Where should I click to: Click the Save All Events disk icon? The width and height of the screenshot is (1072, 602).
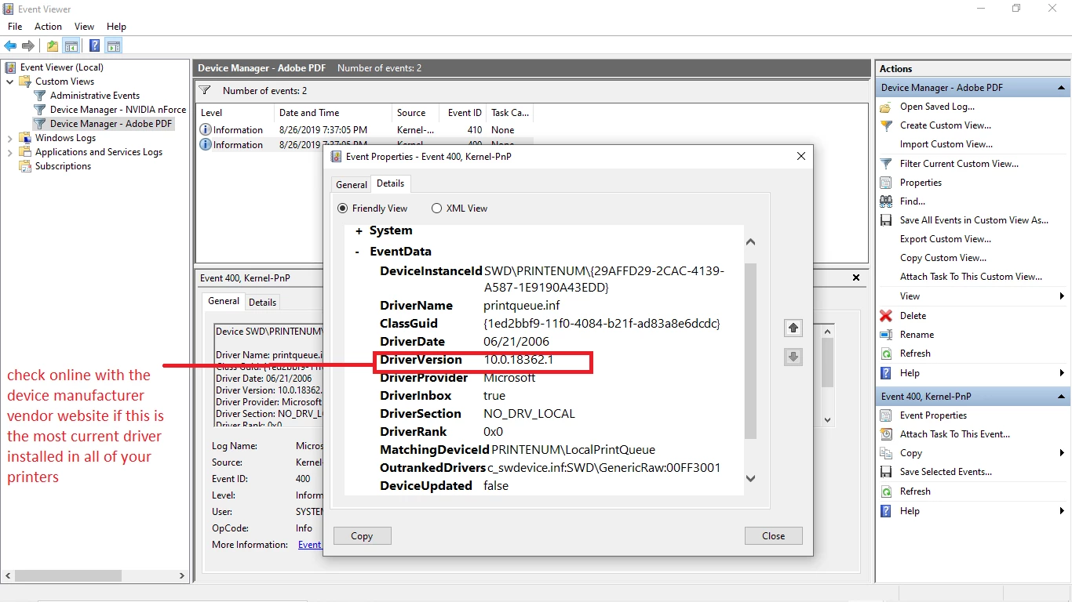point(886,220)
